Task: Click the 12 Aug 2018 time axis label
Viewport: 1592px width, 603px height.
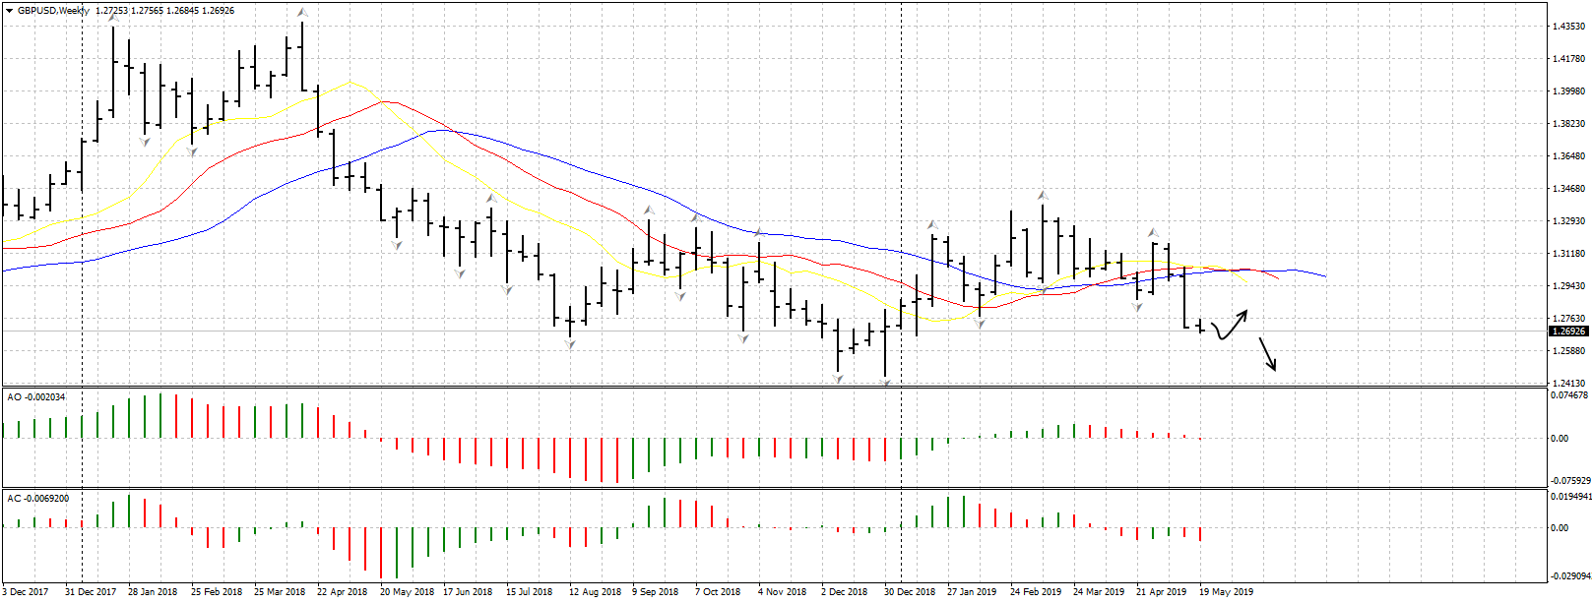Action: [x=595, y=592]
